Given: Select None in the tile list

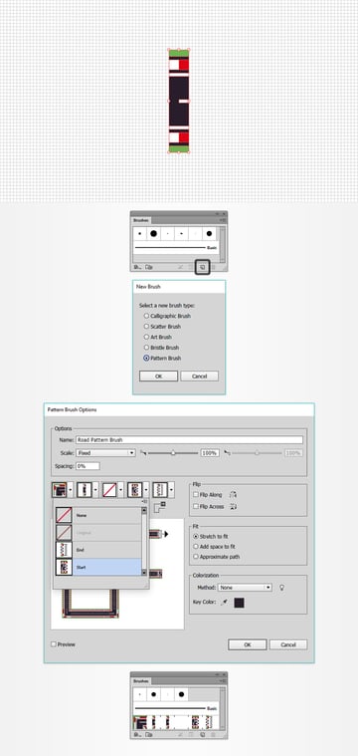Looking at the screenshot, I should (97, 515).
